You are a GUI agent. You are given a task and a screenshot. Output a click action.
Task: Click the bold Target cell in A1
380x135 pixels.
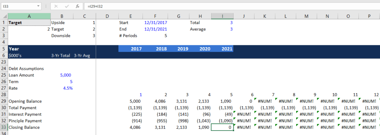(29, 22)
